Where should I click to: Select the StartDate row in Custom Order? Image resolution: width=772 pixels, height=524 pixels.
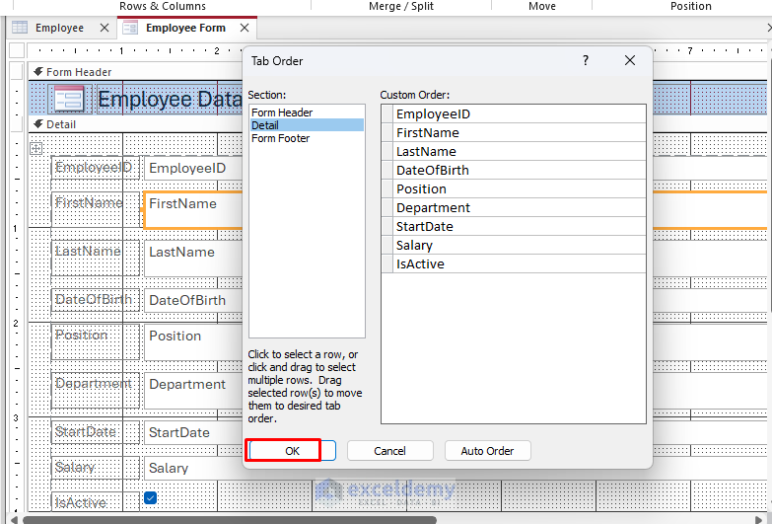[x=514, y=226]
